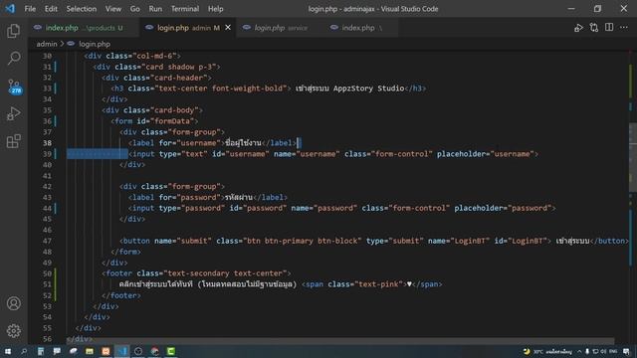637x358 pixels.
Task: Click id='LoginBT' in the button tag
Action: point(521,241)
